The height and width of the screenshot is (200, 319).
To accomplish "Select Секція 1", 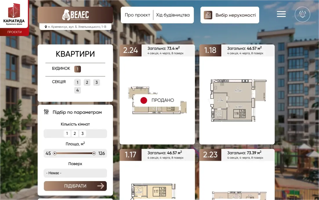I will (x=77, y=82).
